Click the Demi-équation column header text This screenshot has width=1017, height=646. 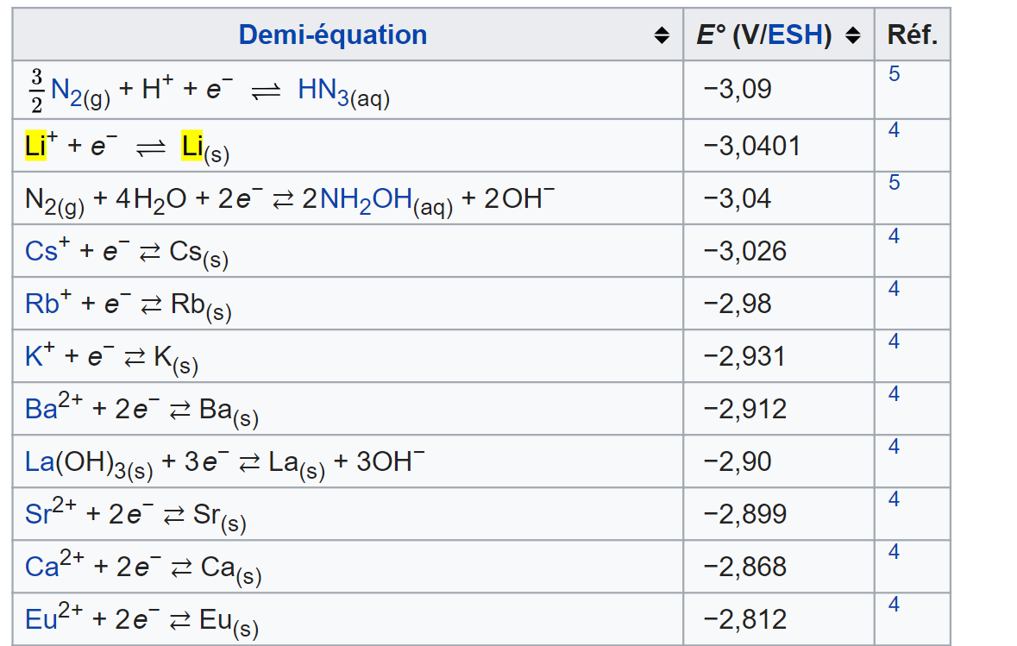point(333,35)
